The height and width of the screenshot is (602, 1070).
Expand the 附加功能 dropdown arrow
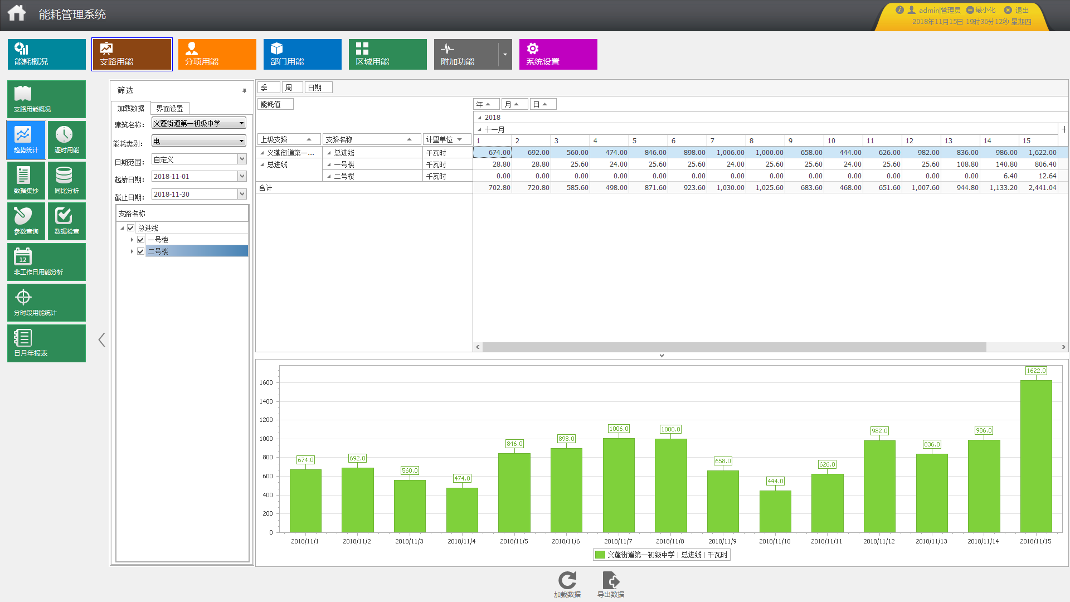pos(505,55)
